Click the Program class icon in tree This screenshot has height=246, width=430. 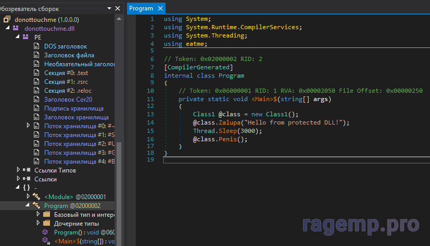pos(36,205)
